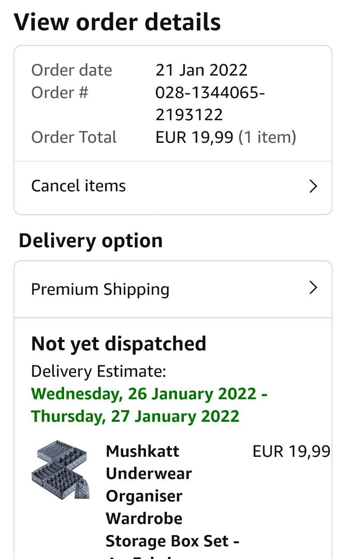Click the "Order #" label
The width and height of the screenshot is (346, 559).
60,93
